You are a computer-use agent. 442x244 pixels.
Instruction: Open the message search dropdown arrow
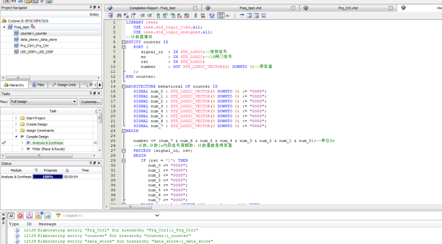tap(157, 215)
